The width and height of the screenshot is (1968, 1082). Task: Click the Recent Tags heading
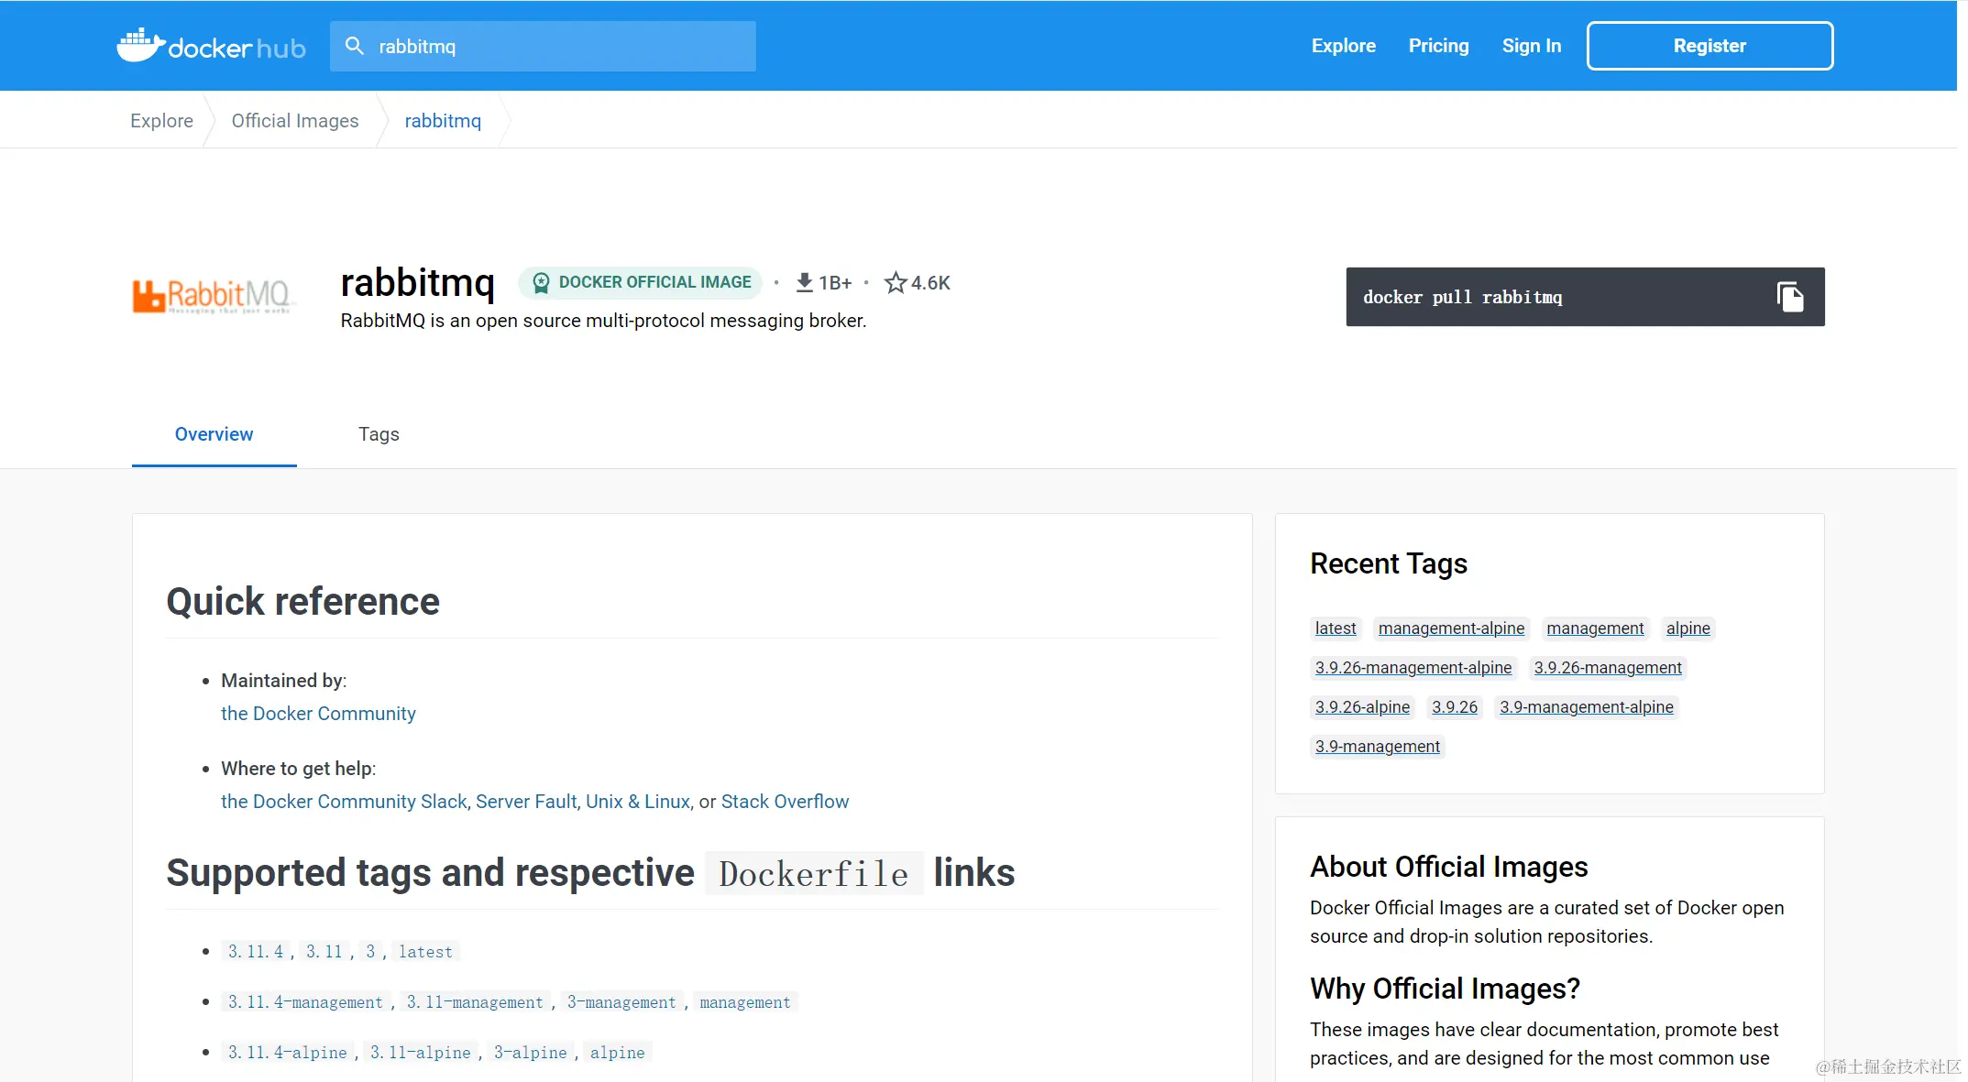[1389, 563]
